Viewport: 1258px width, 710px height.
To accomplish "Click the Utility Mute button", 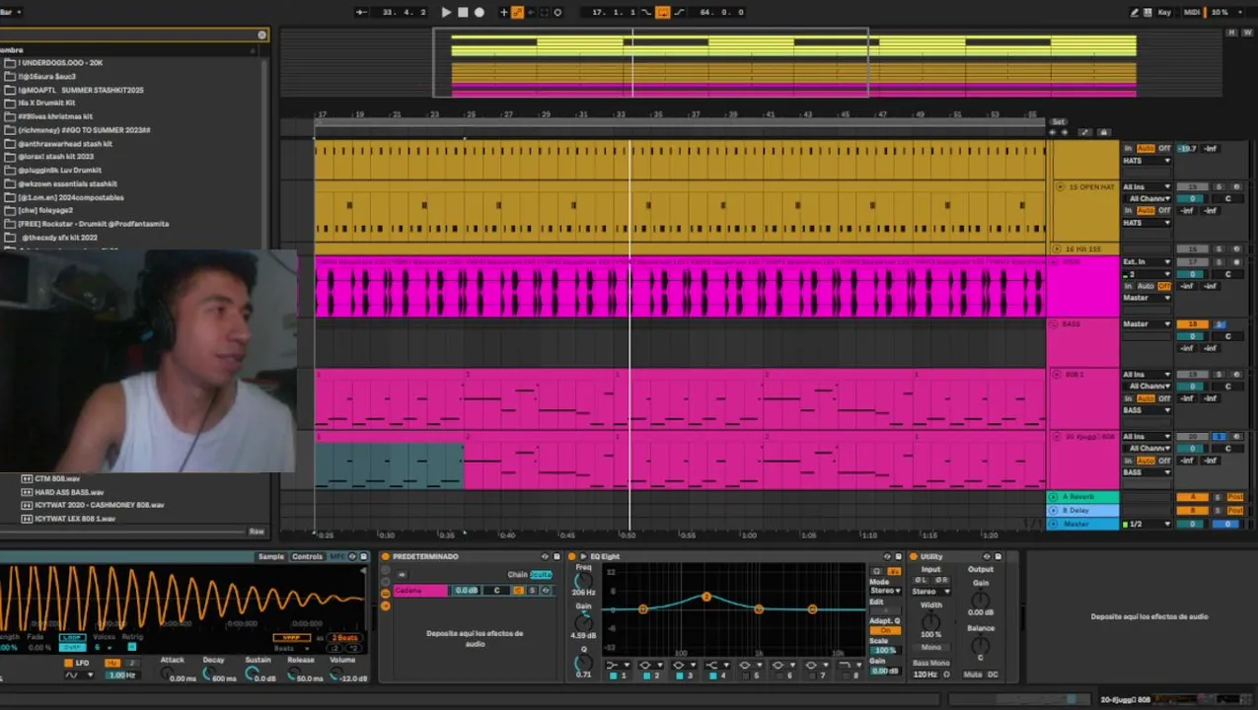I will [x=972, y=674].
